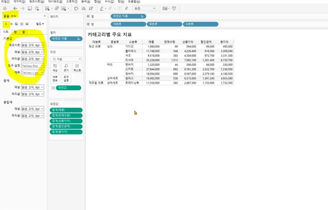The width and height of the screenshot is (328, 210).
Task: Toggle the highlight pen tool in the toolbar
Action: (x=101, y=9)
